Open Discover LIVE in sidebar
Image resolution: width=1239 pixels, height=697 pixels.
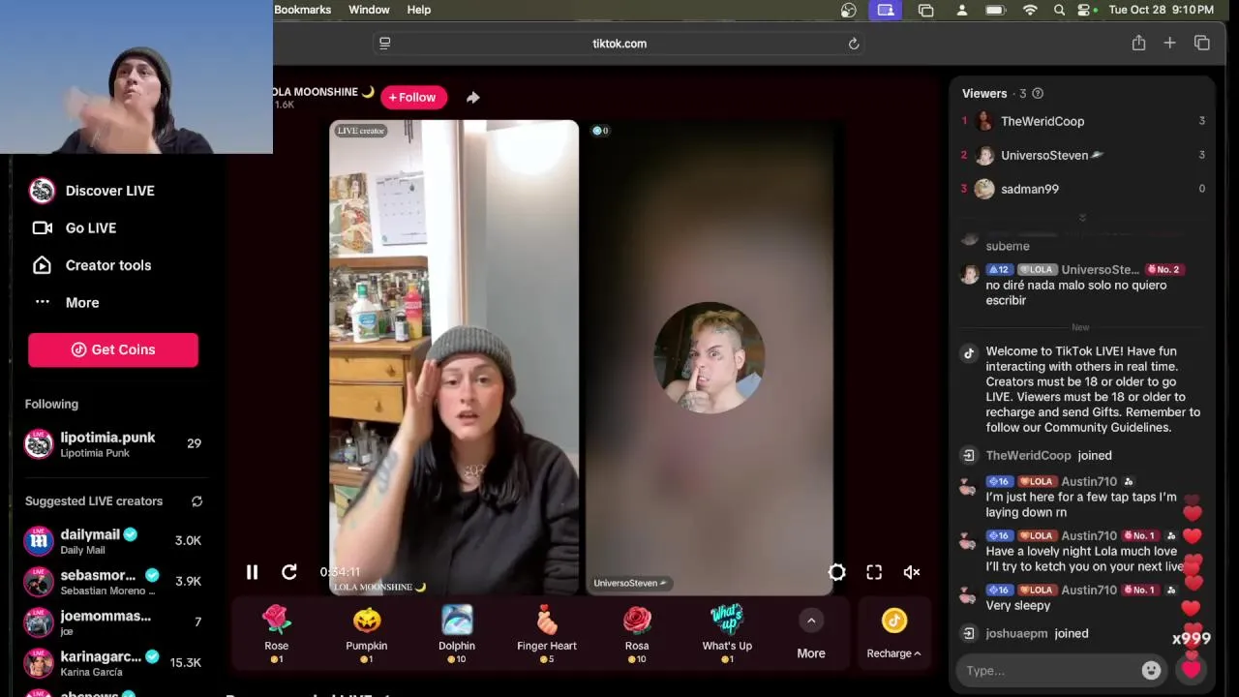pyautogui.click(x=92, y=191)
